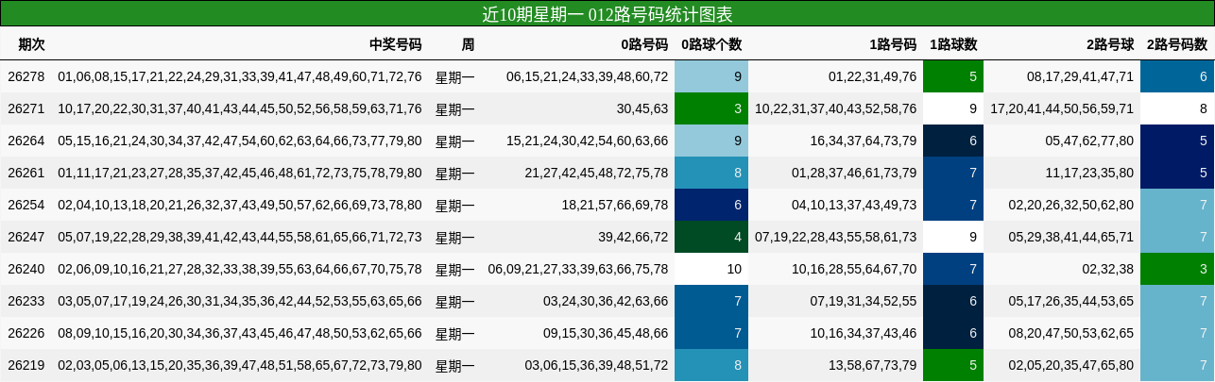The image size is (1215, 382).
Task: Select 2路号球 cell 08,17,29,41,47,71
Action: click(1081, 76)
